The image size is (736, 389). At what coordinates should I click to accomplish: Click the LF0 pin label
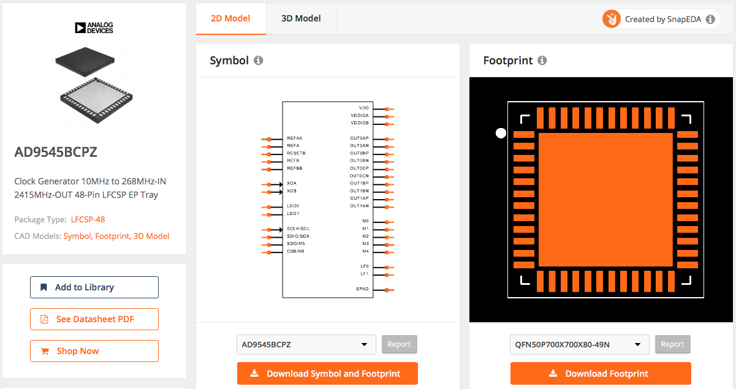point(365,266)
